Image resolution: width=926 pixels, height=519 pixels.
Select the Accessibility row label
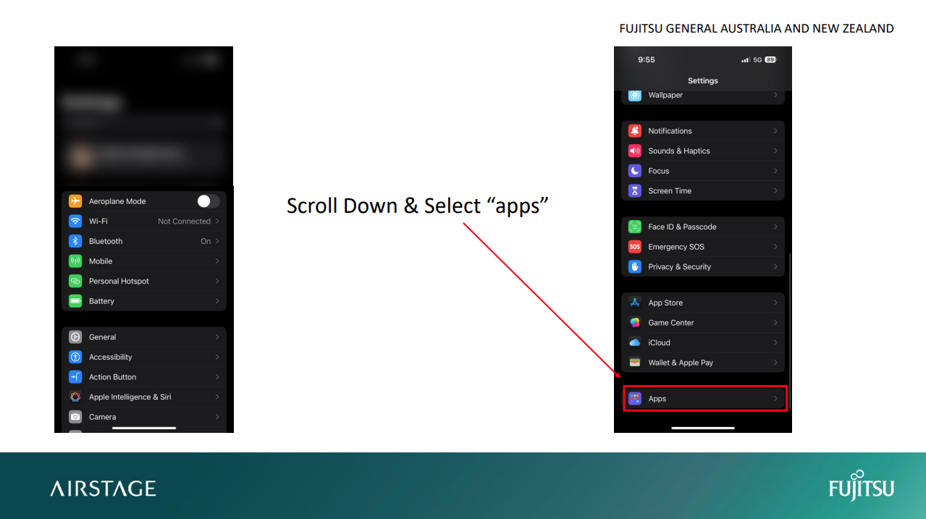[111, 357]
